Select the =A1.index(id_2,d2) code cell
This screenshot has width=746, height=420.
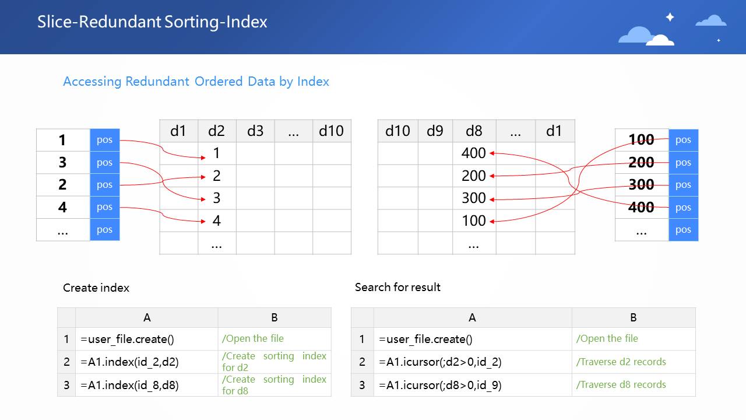[x=147, y=362]
